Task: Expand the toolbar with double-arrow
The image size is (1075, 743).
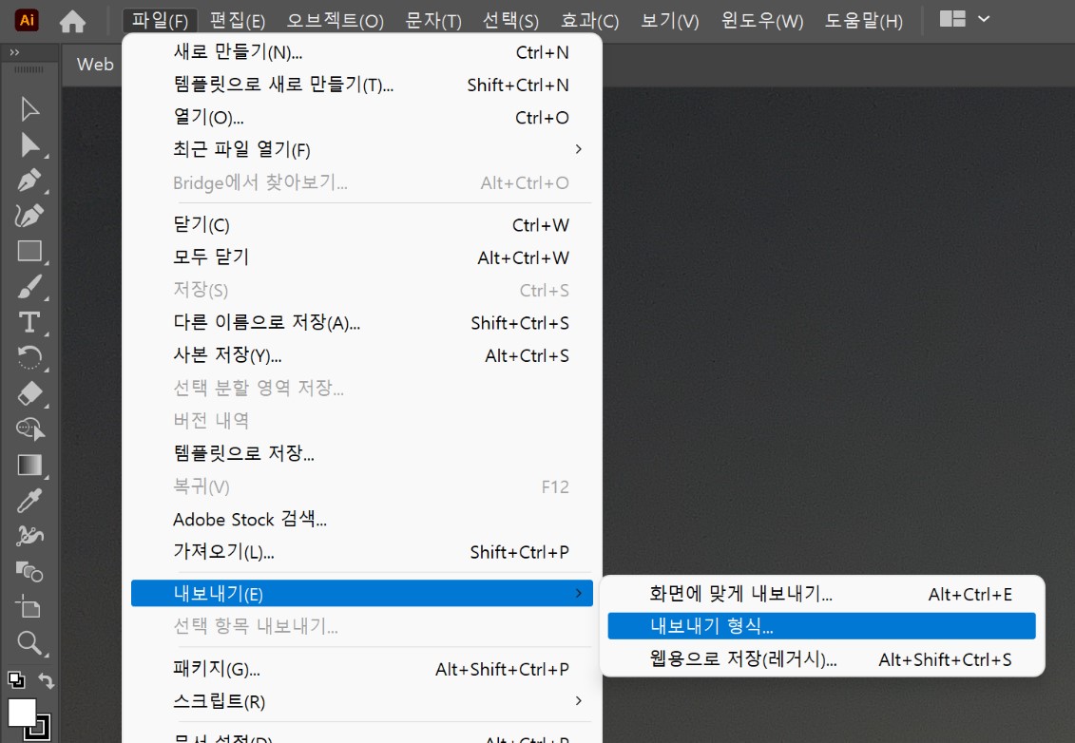Action: tap(14, 52)
